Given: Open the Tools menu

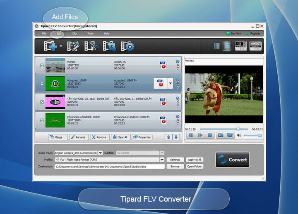Looking at the screenshot, I should (90, 33).
